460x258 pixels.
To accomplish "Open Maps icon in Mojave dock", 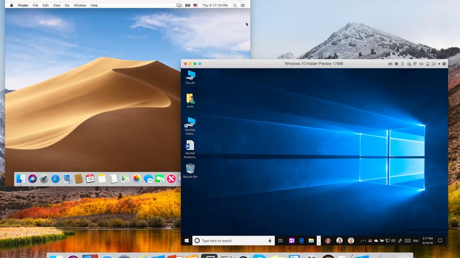I will pos(125,179).
